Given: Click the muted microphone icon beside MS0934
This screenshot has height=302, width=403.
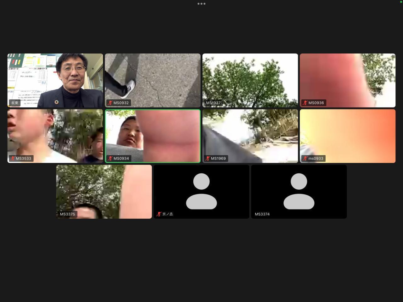Looking at the screenshot, I should [110, 159].
